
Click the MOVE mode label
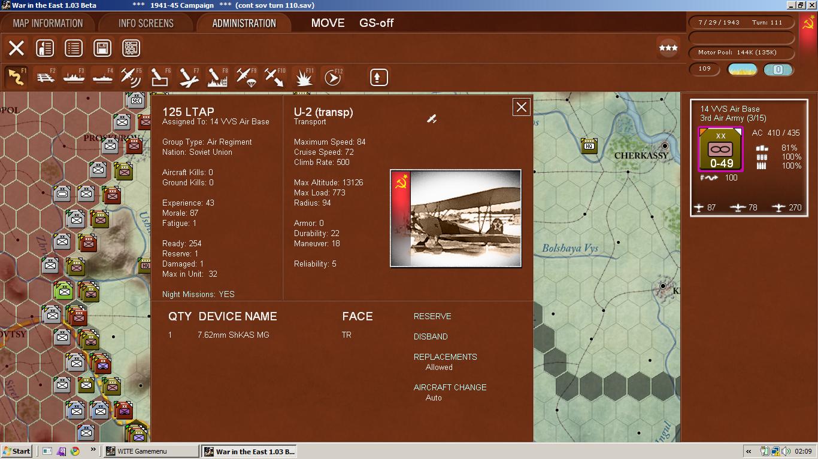point(328,23)
